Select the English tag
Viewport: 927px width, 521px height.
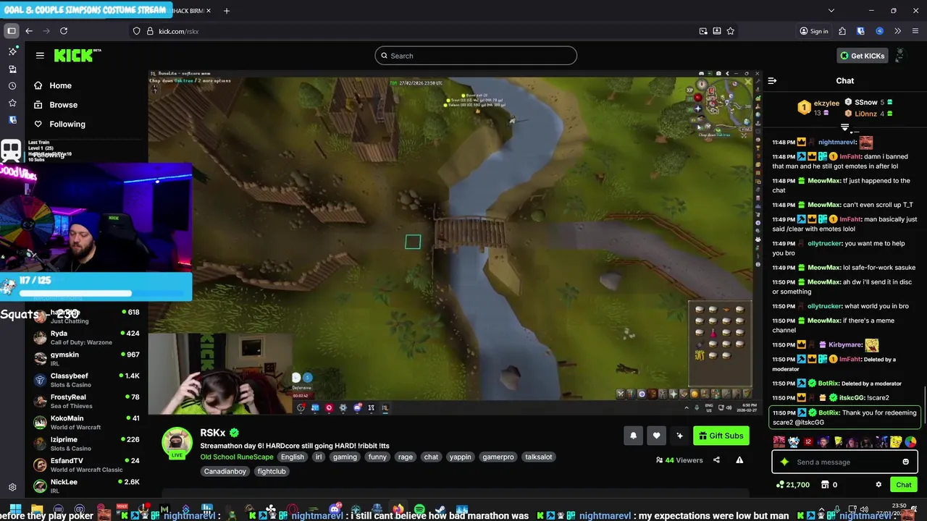(293, 457)
